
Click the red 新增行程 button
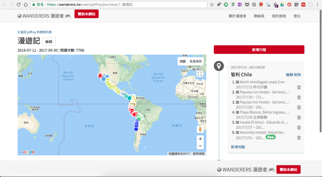point(259,50)
